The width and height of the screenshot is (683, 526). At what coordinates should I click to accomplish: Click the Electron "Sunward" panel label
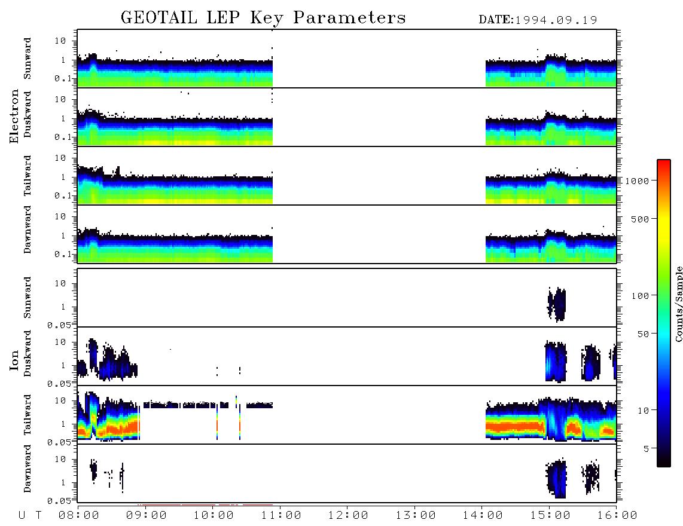[x=28, y=59]
